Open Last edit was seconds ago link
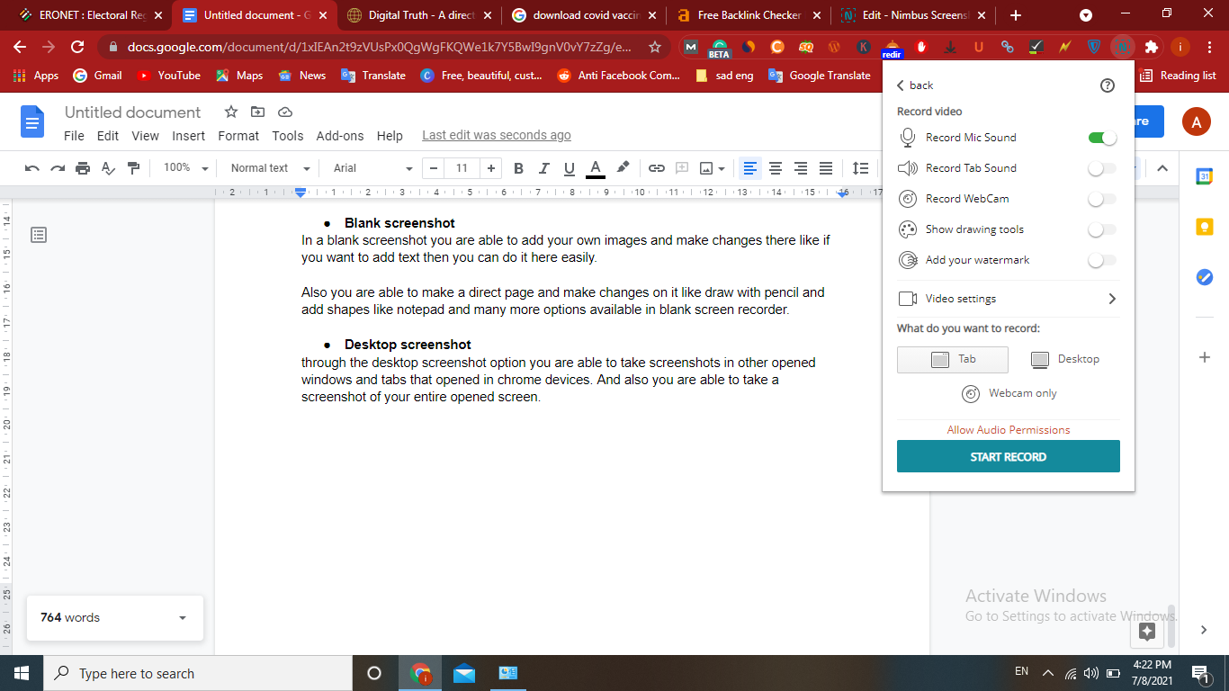 pyautogui.click(x=497, y=135)
